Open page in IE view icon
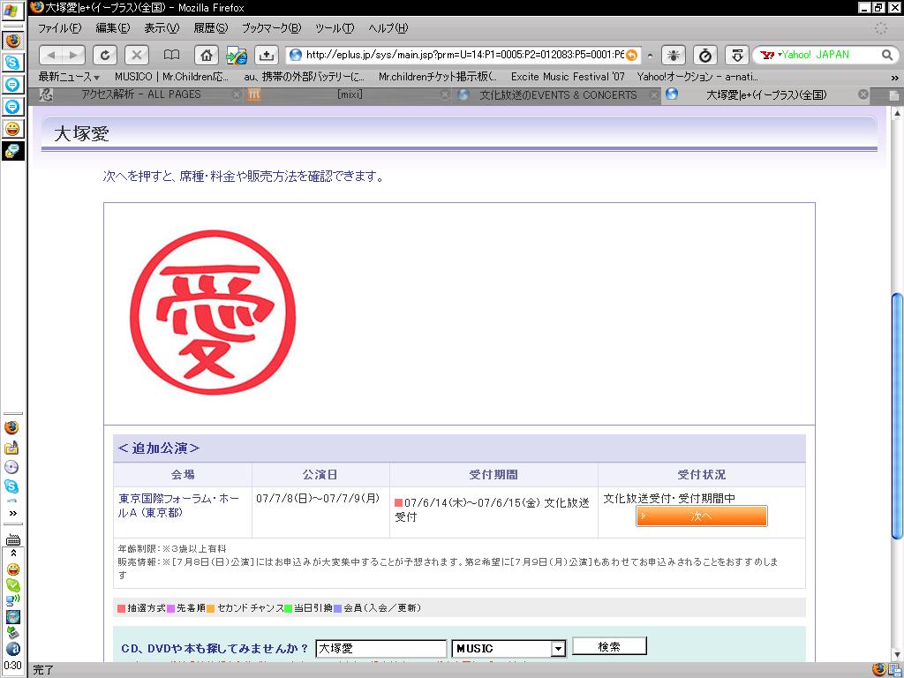 click(237, 56)
